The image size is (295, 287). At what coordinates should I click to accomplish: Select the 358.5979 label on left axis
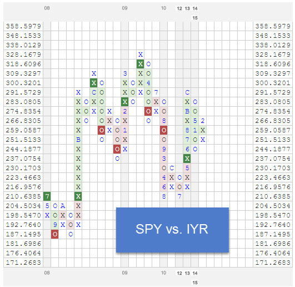coord(23,26)
